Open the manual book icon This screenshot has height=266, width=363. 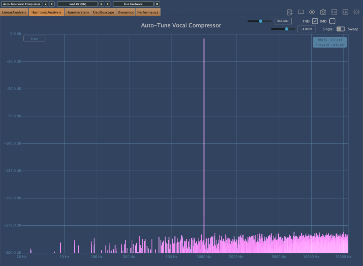coord(301,12)
